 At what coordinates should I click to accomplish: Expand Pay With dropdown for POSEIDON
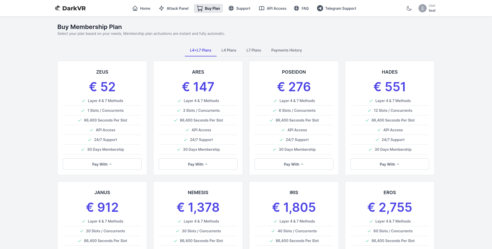coord(294,164)
